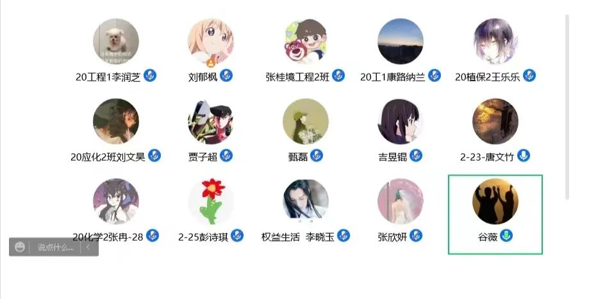Toggle 2-23-唐文竹's active microphone indicator
This screenshot has width=614, height=299.
pos(524,156)
